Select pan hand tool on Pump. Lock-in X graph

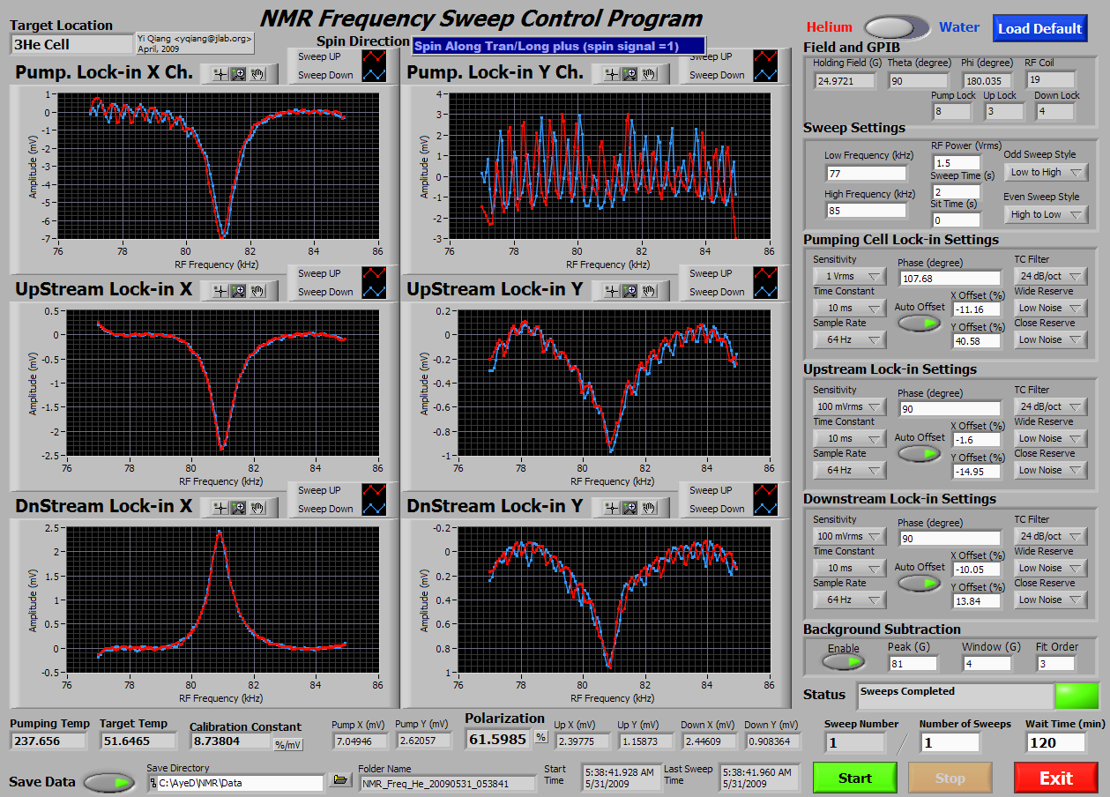point(257,75)
